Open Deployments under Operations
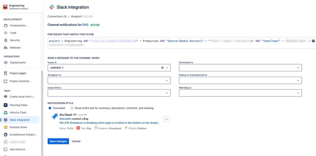316x156 pixels. 18,63
